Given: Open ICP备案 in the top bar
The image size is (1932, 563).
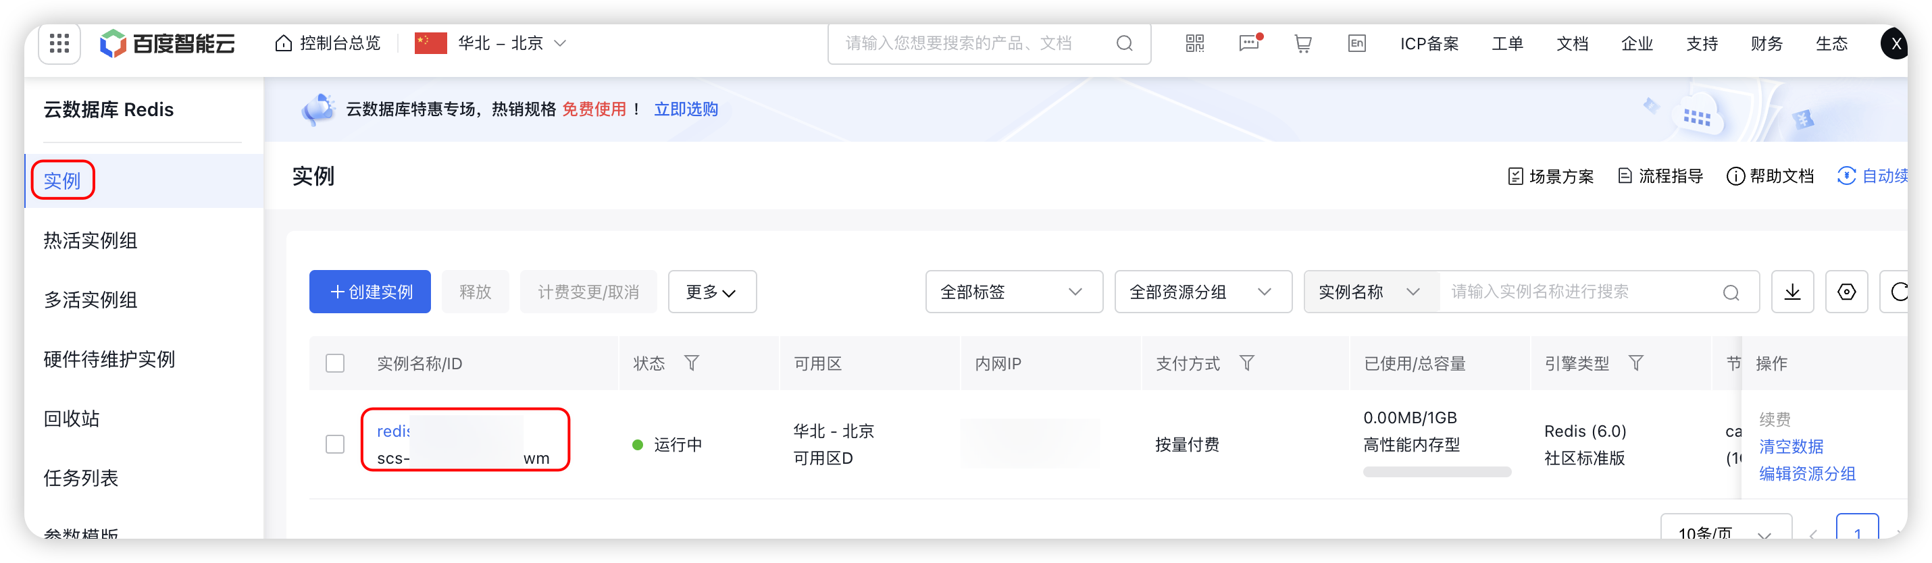Looking at the screenshot, I should [1429, 43].
